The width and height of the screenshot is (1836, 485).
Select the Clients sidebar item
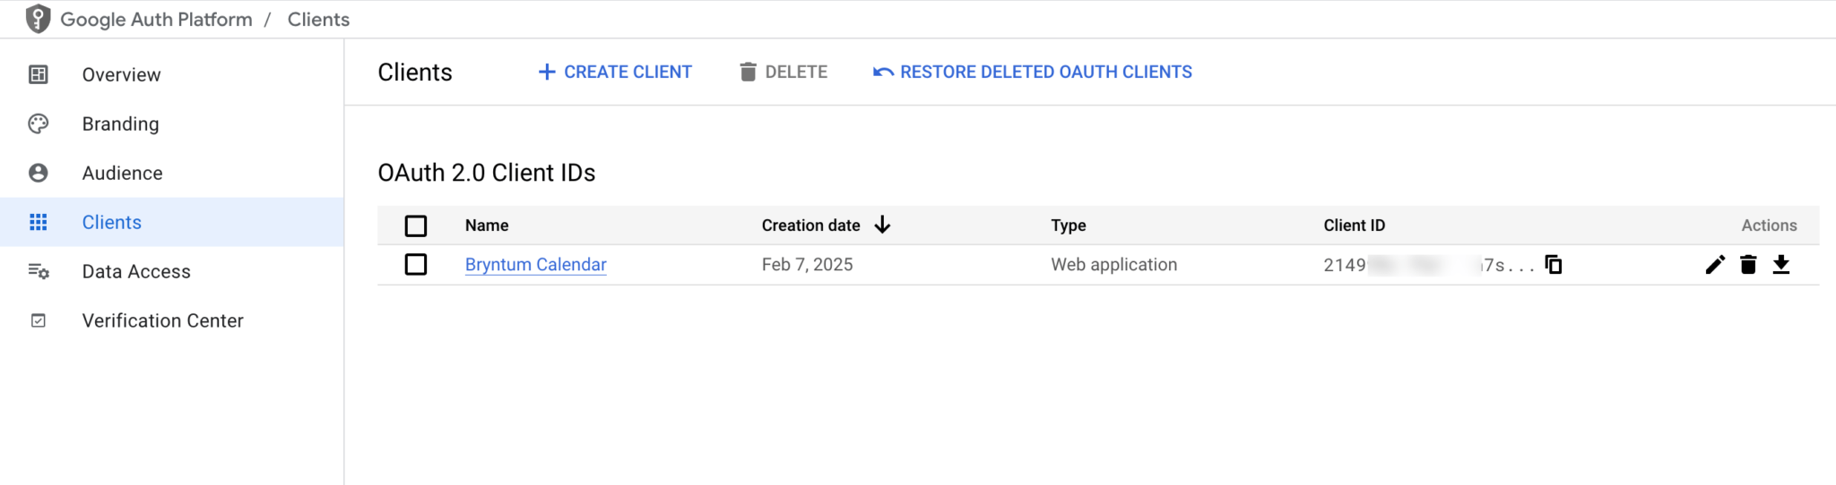pos(172,222)
